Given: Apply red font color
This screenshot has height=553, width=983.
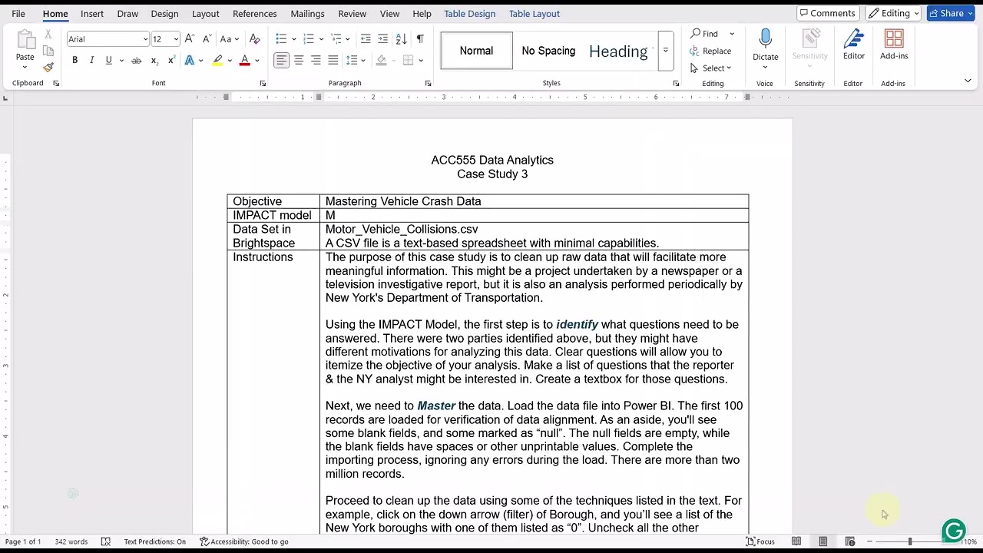Looking at the screenshot, I should pos(244,60).
